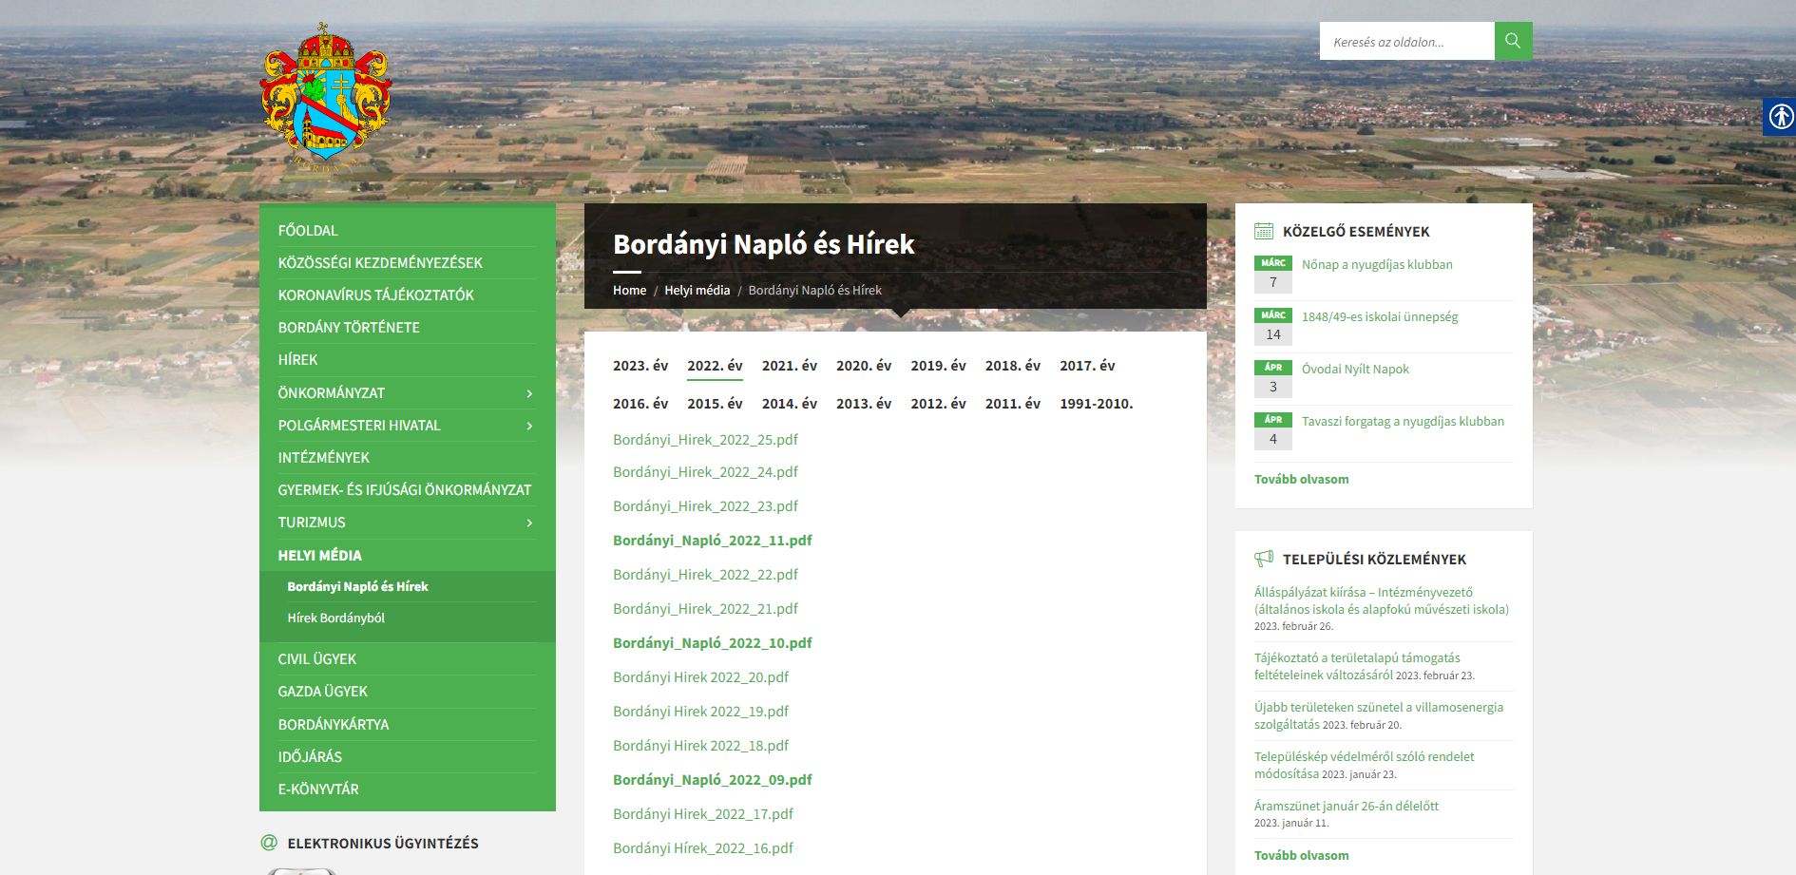Open Bordányi Hirek 2022_20.pdf
This screenshot has height=875, width=1796.
coord(701,677)
